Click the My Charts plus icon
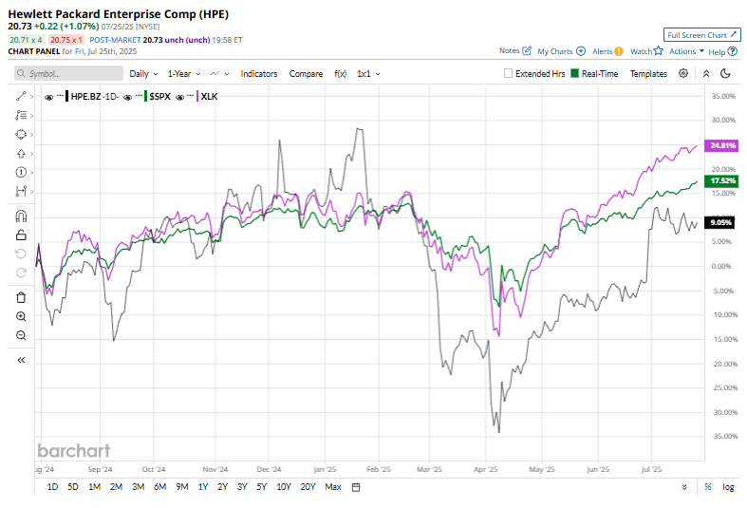Image resolution: width=747 pixels, height=508 pixels. 581,51
